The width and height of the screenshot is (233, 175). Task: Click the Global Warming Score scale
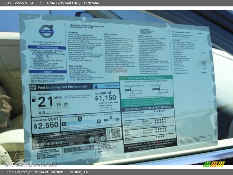pyautogui.click(x=130, y=91)
